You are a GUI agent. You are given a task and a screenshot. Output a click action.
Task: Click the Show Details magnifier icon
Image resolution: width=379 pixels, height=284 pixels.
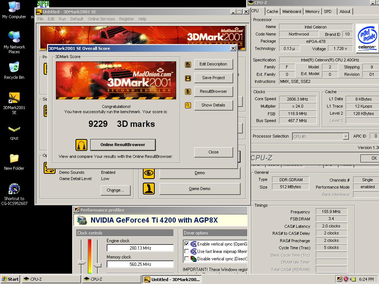click(188, 105)
